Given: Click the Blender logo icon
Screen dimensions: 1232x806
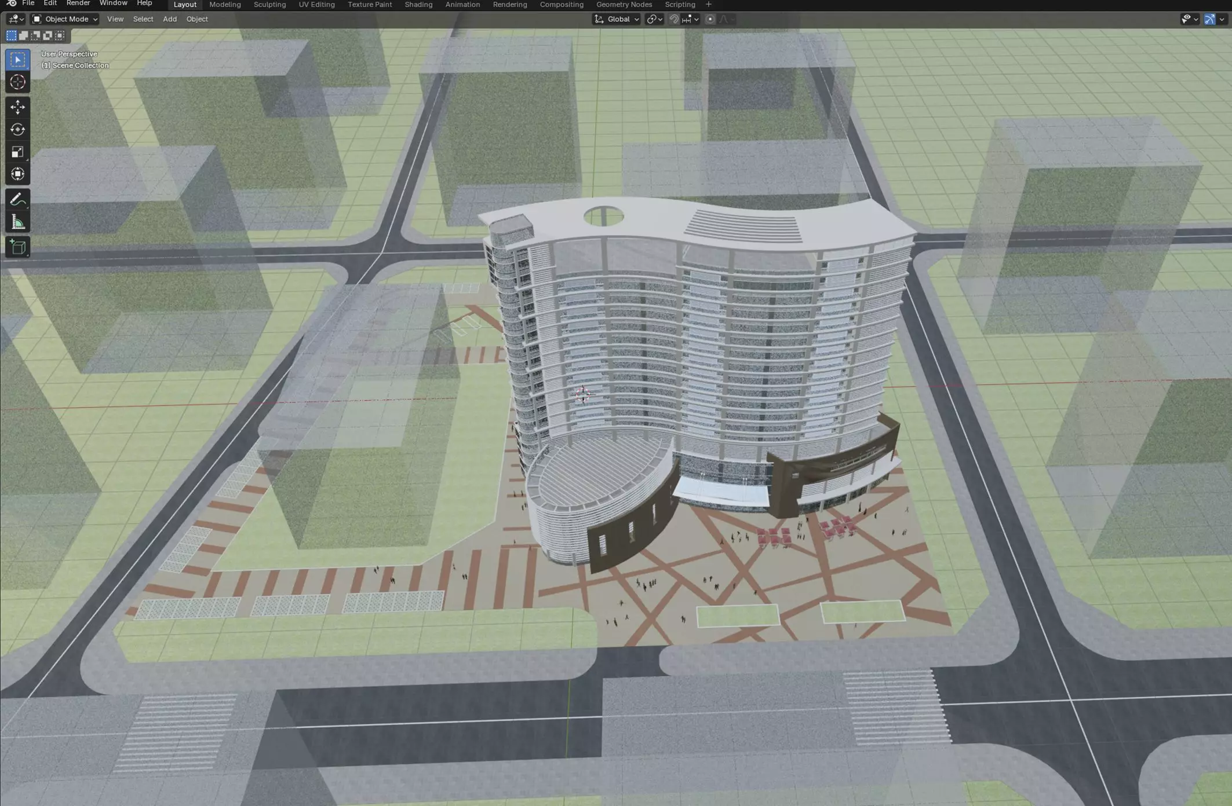Looking at the screenshot, I should point(11,3).
